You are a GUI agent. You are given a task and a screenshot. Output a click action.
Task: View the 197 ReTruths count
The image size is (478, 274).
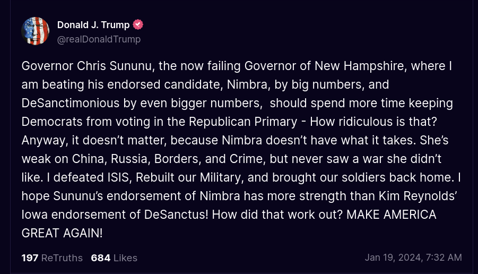52,258
